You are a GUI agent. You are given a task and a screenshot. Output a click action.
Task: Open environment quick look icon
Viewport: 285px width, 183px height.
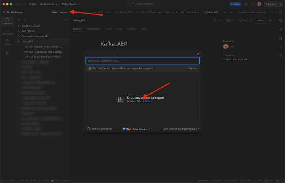point(281,13)
